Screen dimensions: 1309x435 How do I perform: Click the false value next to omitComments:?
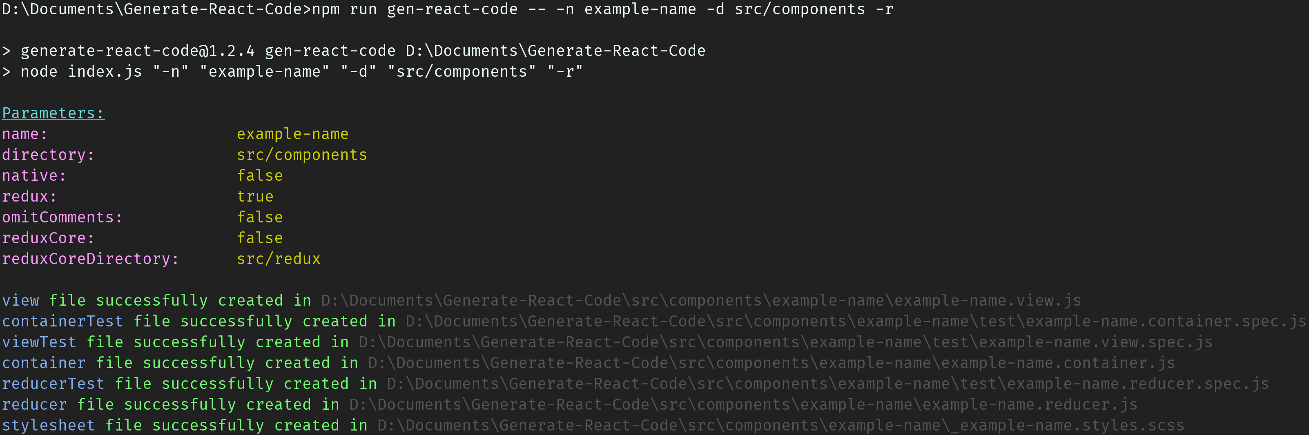[x=260, y=217]
